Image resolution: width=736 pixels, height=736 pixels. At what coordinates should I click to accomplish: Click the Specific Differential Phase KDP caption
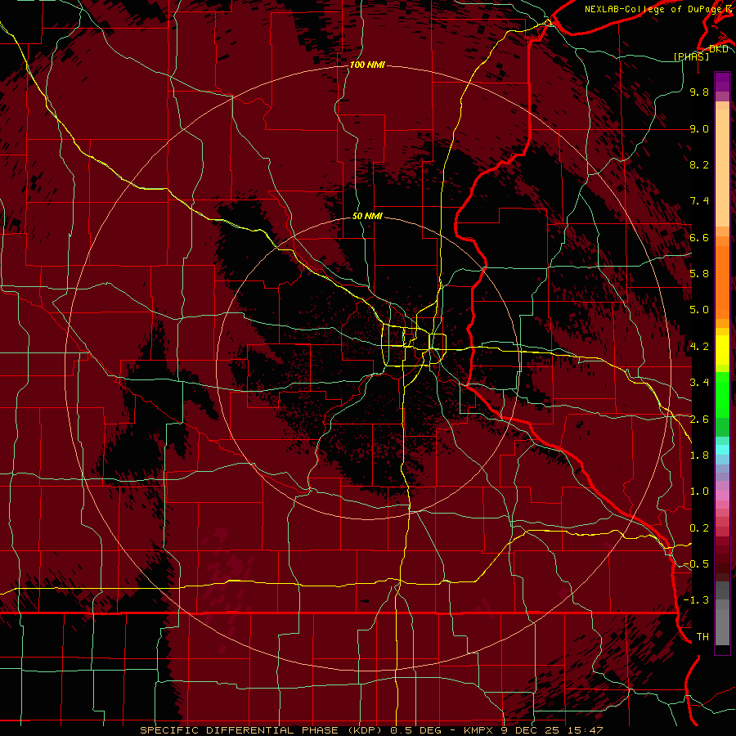click(259, 730)
